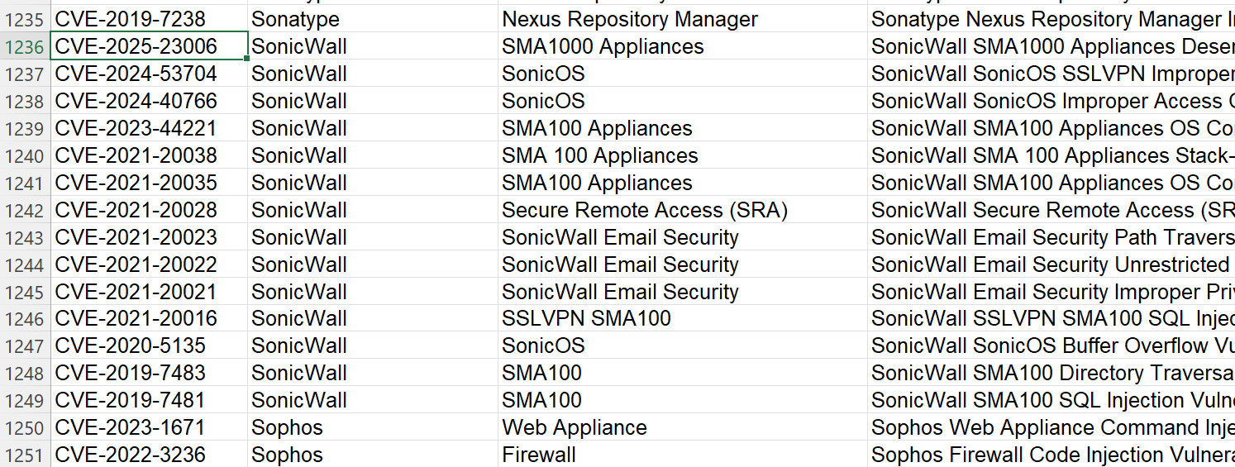This screenshot has height=467, width=1235.
Task: Select row header 1246
Action: pos(24,318)
